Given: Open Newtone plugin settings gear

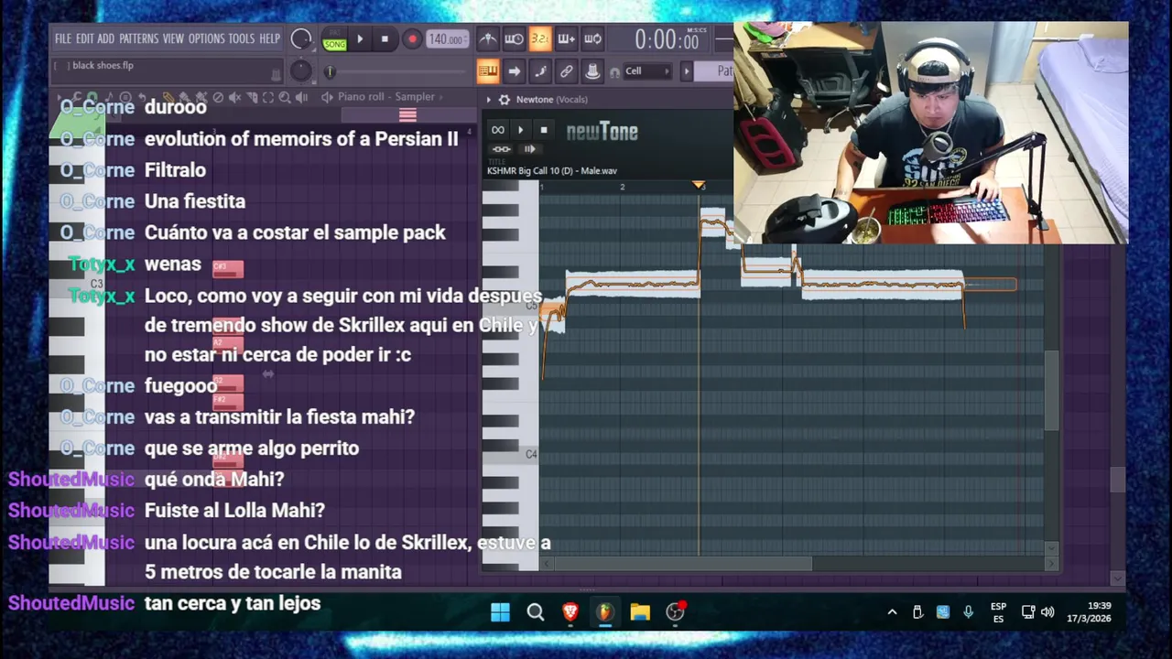Looking at the screenshot, I should (504, 100).
